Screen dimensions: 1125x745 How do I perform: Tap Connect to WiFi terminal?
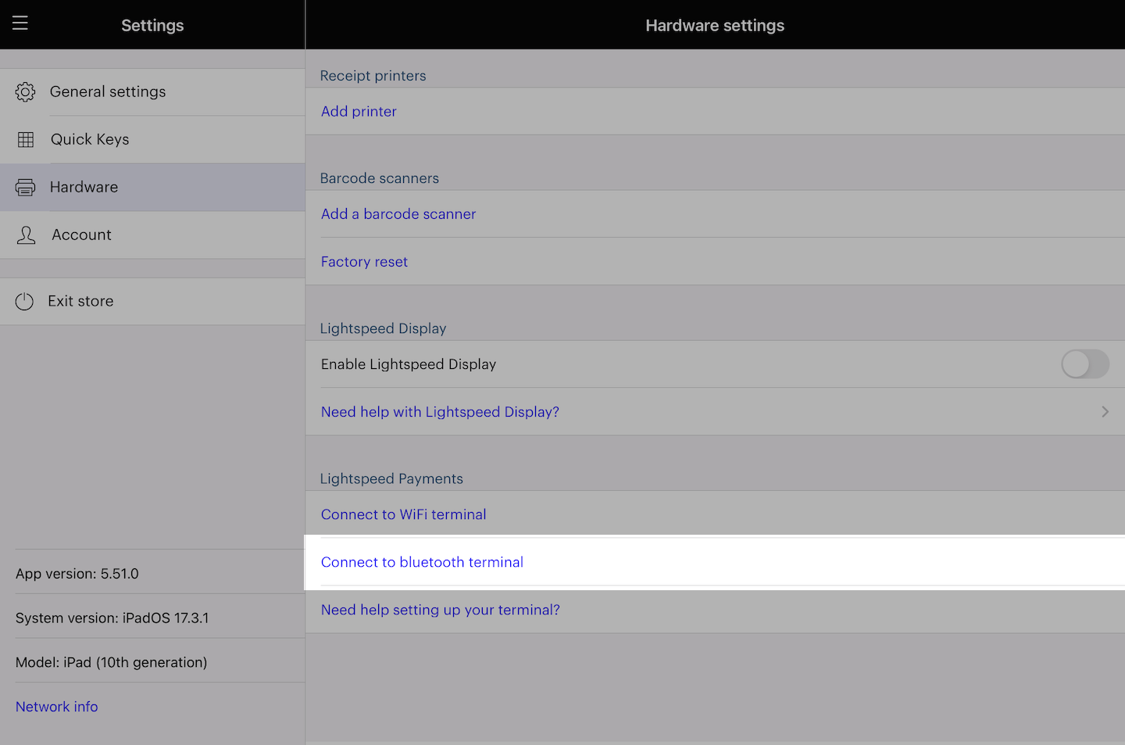point(403,514)
